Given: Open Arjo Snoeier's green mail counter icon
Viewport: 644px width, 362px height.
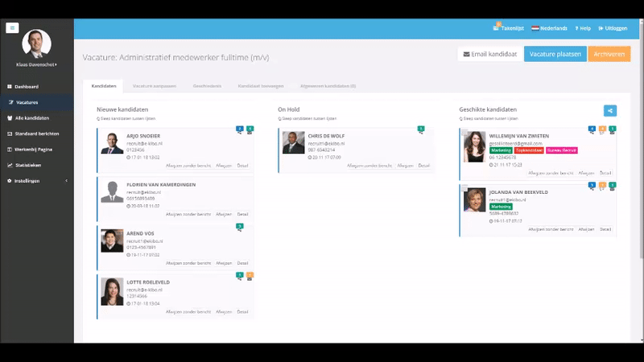Looking at the screenshot, I should point(250,130).
